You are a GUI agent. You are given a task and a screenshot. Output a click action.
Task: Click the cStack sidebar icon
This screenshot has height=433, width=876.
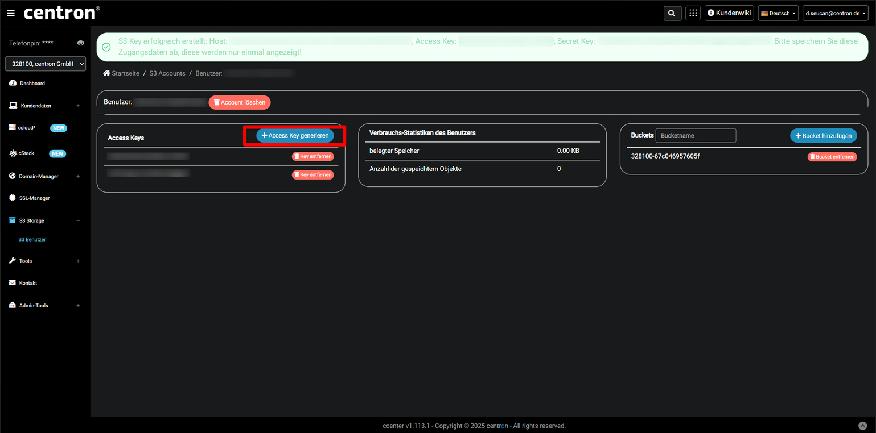13,153
